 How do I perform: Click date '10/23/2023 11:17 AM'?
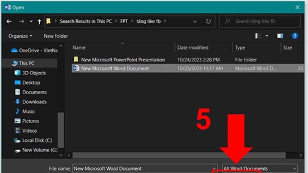pyautogui.click(x=200, y=68)
